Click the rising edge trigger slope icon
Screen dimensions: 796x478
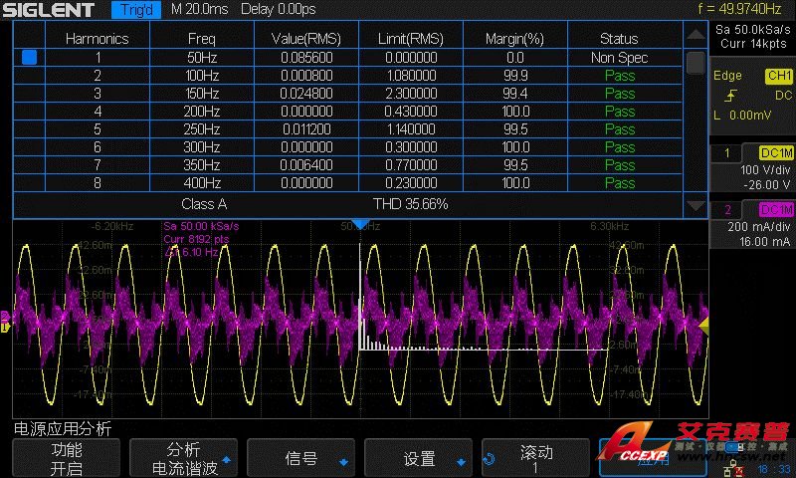pyautogui.click(x=731, y=96)
